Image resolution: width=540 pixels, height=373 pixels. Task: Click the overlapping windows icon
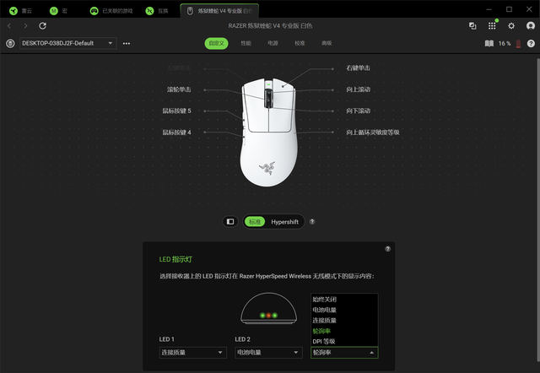(472, 26)
